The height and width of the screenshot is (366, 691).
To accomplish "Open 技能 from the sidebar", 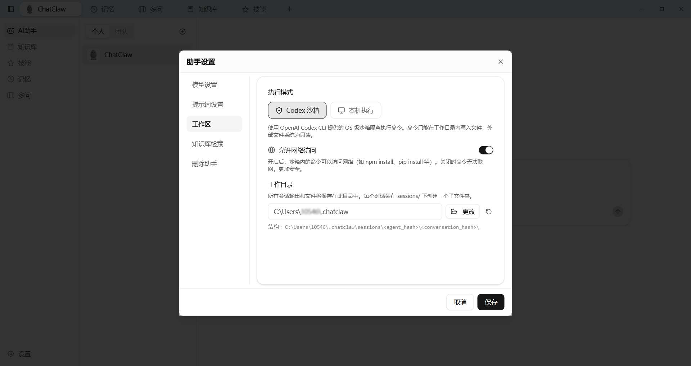I will [24, 63].
